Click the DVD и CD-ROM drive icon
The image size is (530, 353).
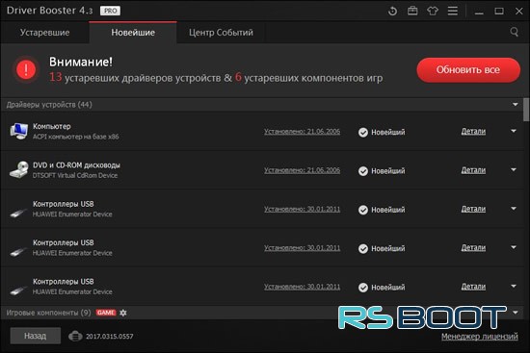tap(18, 169)
